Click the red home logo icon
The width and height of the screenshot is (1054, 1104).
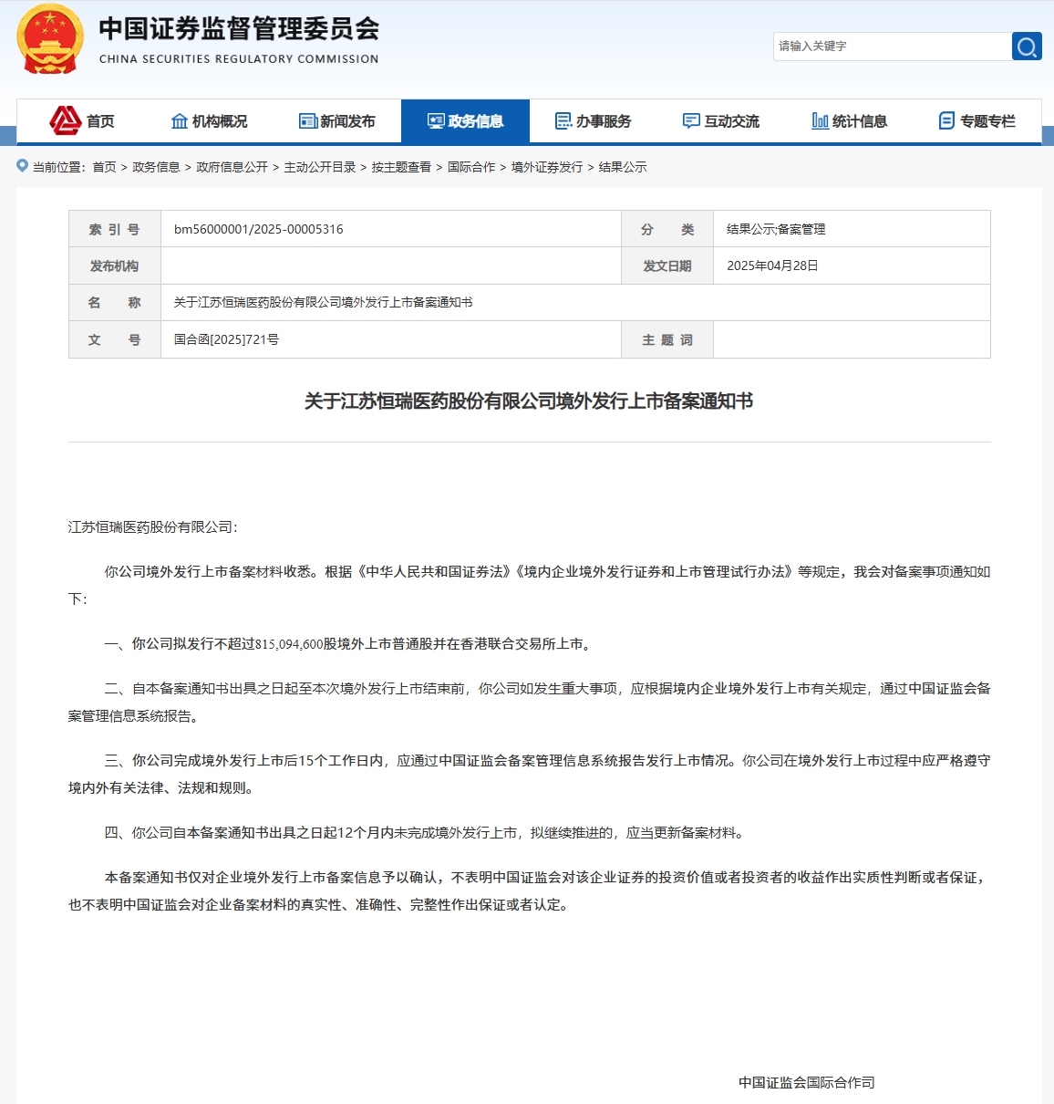click(66, 120)
